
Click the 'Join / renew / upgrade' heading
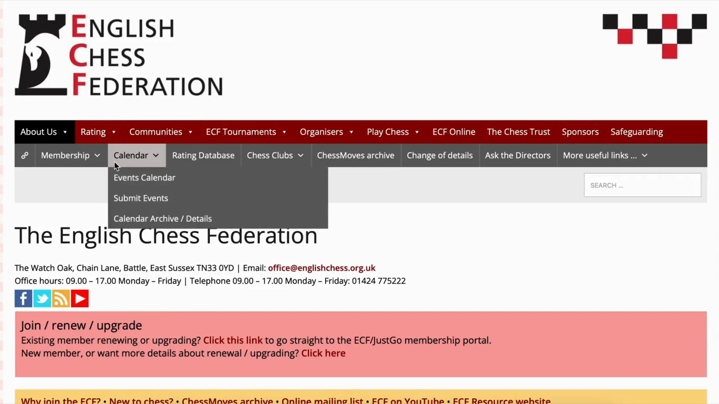click(81, 325)
